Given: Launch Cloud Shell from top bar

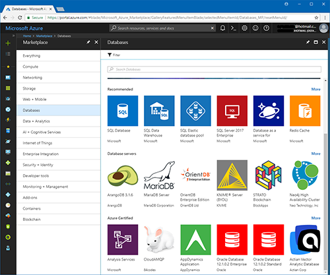Looking at the screenshot, I should (x=234, y=28).
